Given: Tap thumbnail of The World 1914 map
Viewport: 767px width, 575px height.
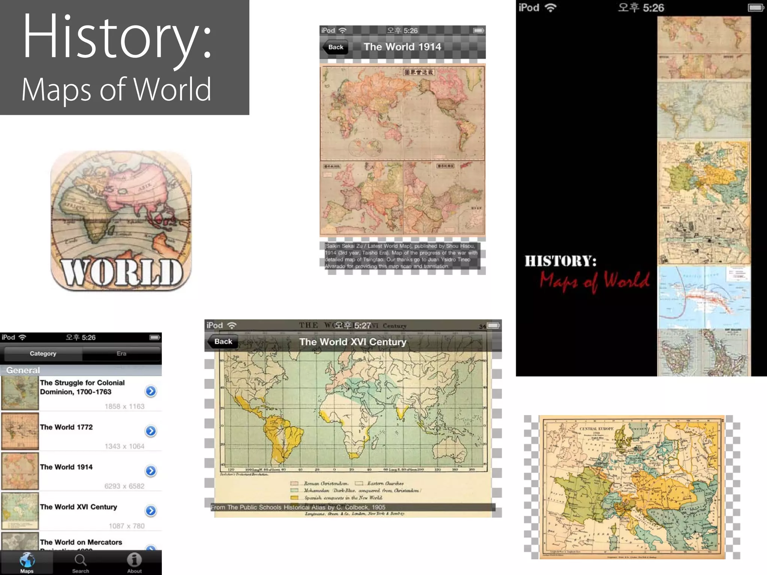Looking at the screenshot, I should pos(20,471).
